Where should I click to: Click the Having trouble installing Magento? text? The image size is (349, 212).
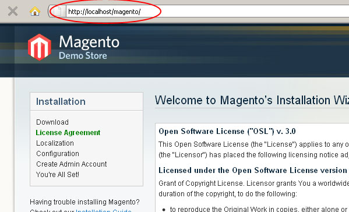pos(84,202)
